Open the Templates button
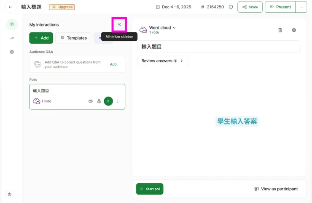312x203 pixels. point(73,38)
